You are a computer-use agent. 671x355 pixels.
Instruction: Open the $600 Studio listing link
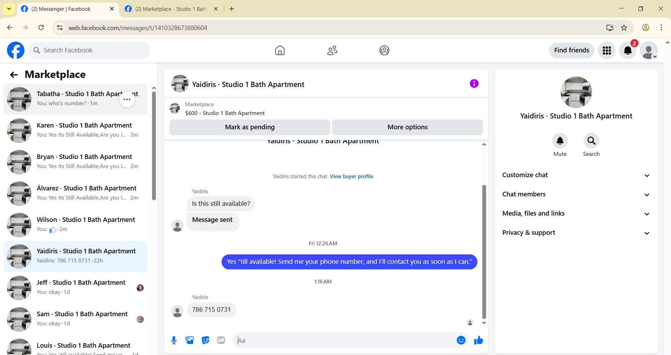coord(225,113)
